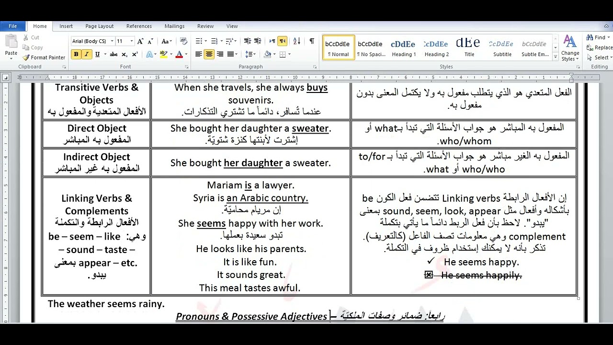This screenshot has width=613, height=345.
Task: Toggle Italic formatting off
Action: [87, 54]
